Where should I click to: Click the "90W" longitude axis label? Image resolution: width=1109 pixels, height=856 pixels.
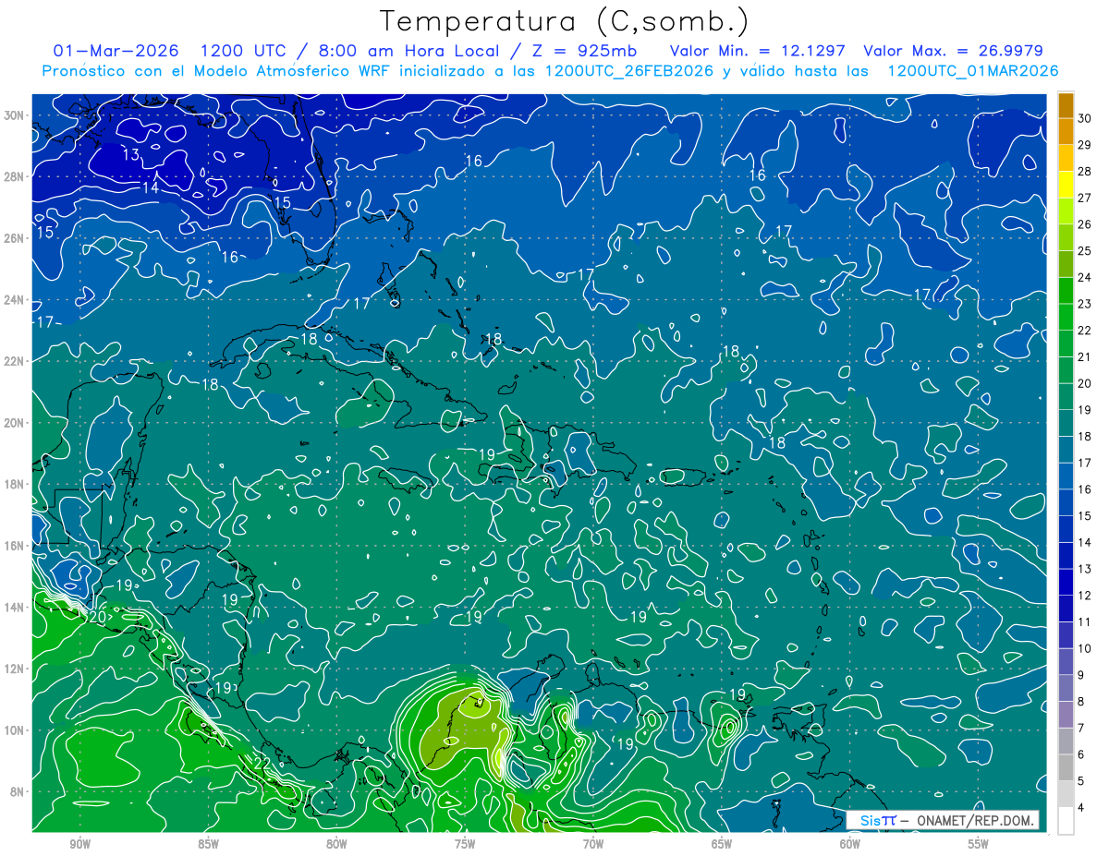(79, 844)
